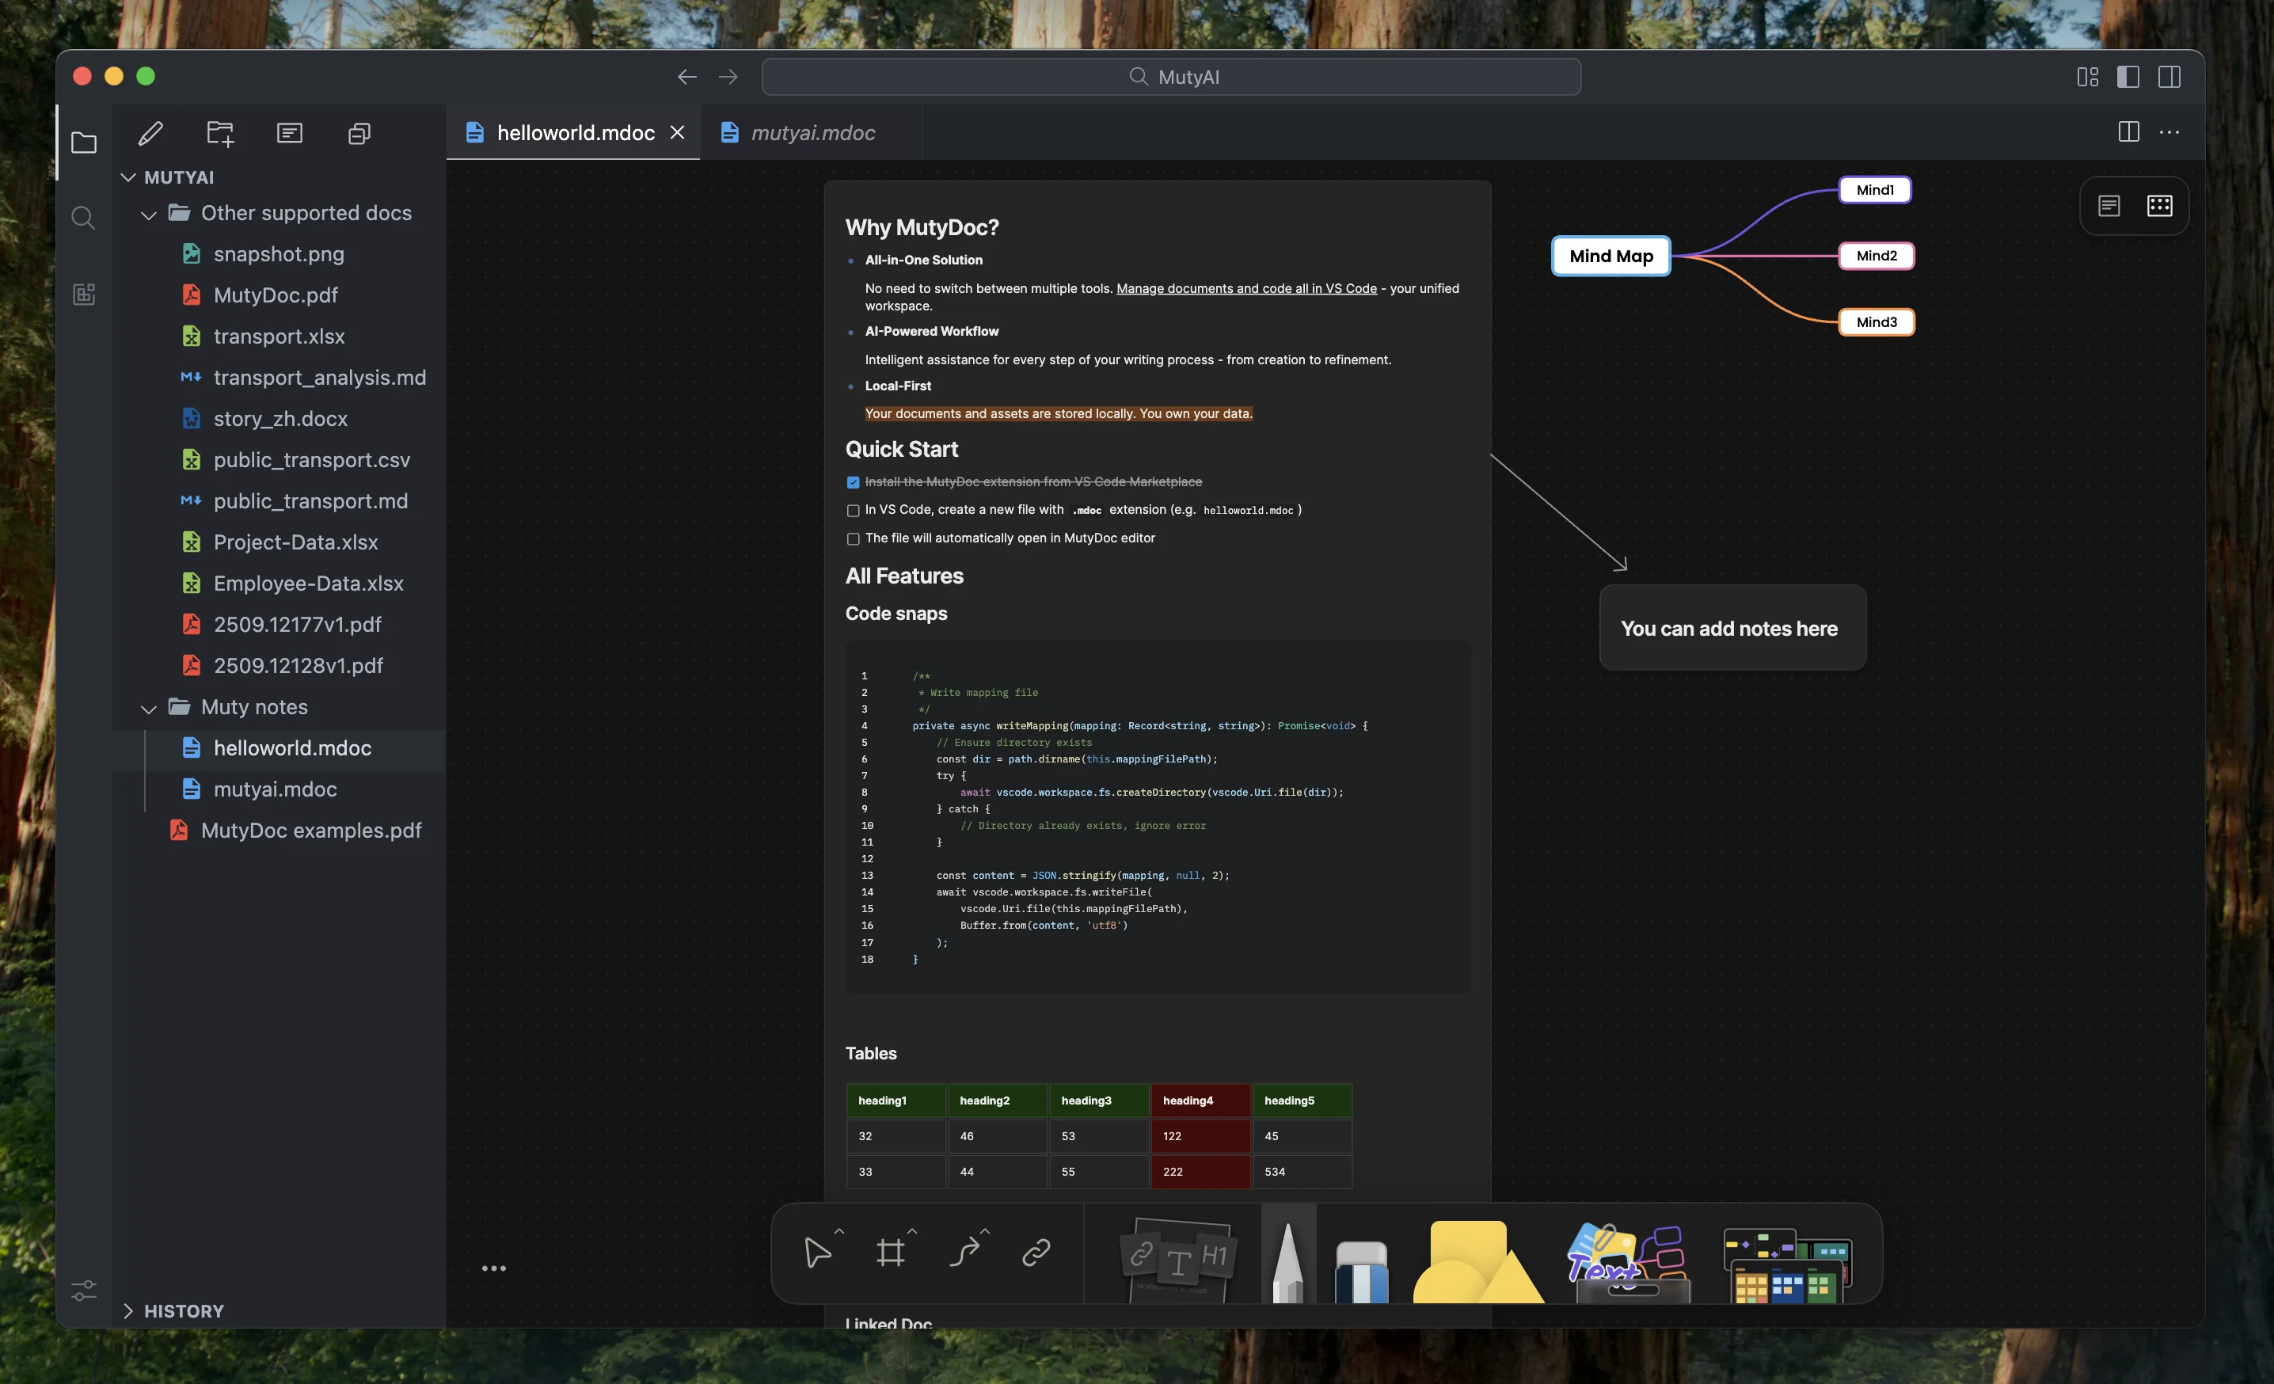Open story_zh.docx file
This screenshot has height=1384, width=2274.
click(279, 419)
